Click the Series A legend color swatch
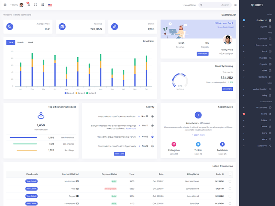This screenshot has height=206, width=275. tap(66, 93)
